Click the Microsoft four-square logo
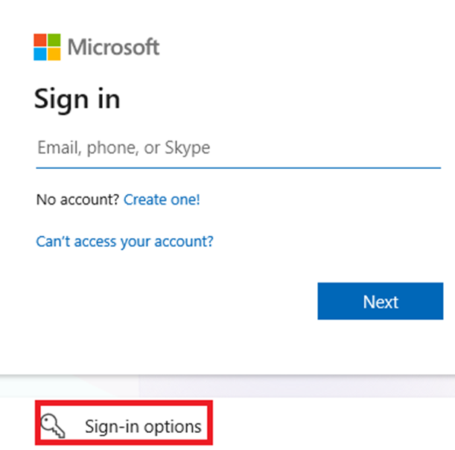Screen dimensions: 455x450 point(46,48)
